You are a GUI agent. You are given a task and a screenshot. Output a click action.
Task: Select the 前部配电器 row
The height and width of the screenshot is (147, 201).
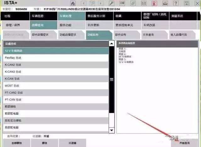pos(56,113)
